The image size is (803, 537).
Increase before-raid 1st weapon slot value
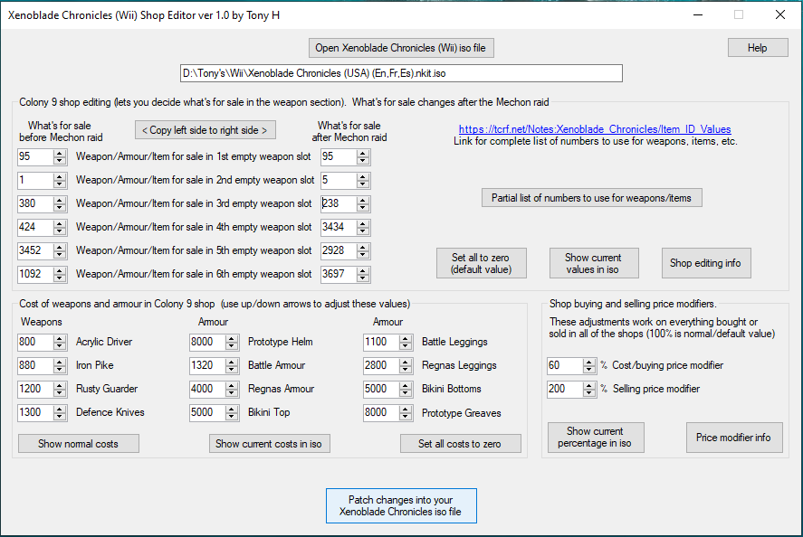(60, 154)
